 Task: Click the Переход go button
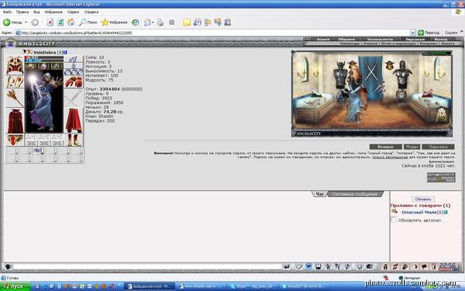pos(429,33)
